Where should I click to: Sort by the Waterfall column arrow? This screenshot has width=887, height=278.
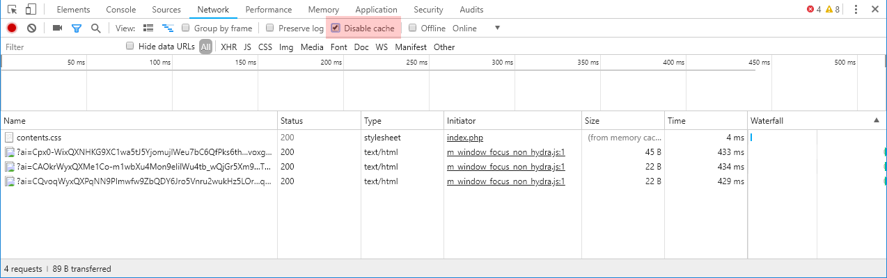[875, 121]
